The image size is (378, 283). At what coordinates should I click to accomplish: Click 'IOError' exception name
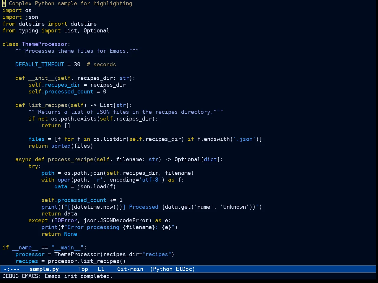click(x=66, y=221)
